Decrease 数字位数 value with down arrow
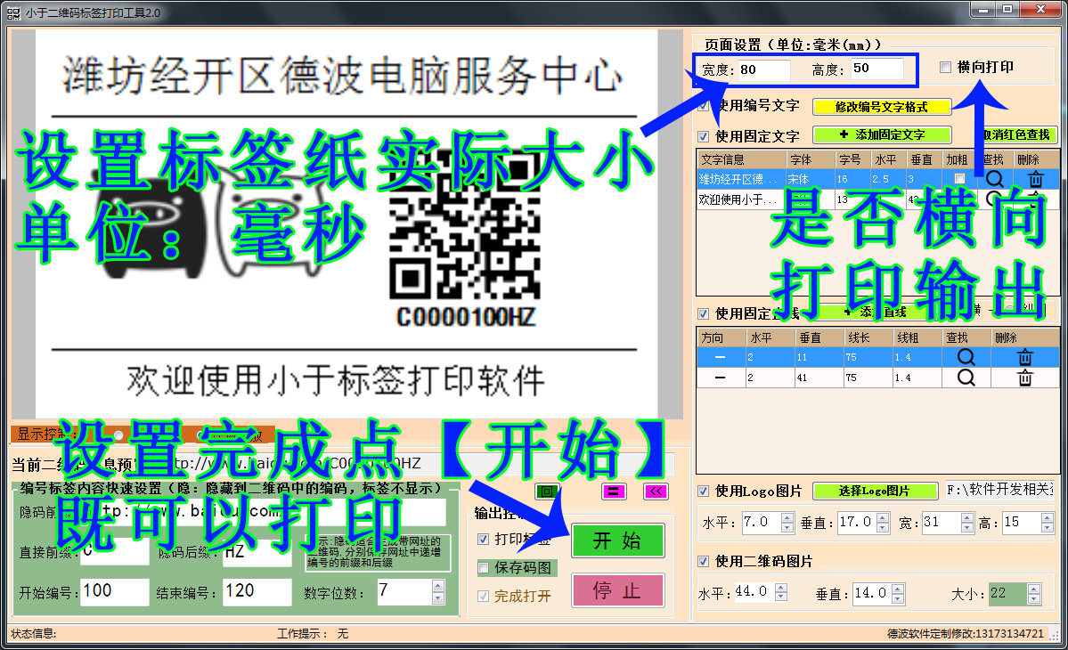 click(438, 597)
